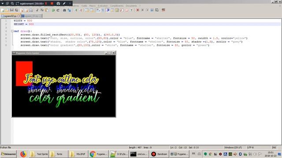This screenshot has width=282, height=158.
Task: Click the HEIGHT = 300 code line
Action: click(x=24, y=24)
